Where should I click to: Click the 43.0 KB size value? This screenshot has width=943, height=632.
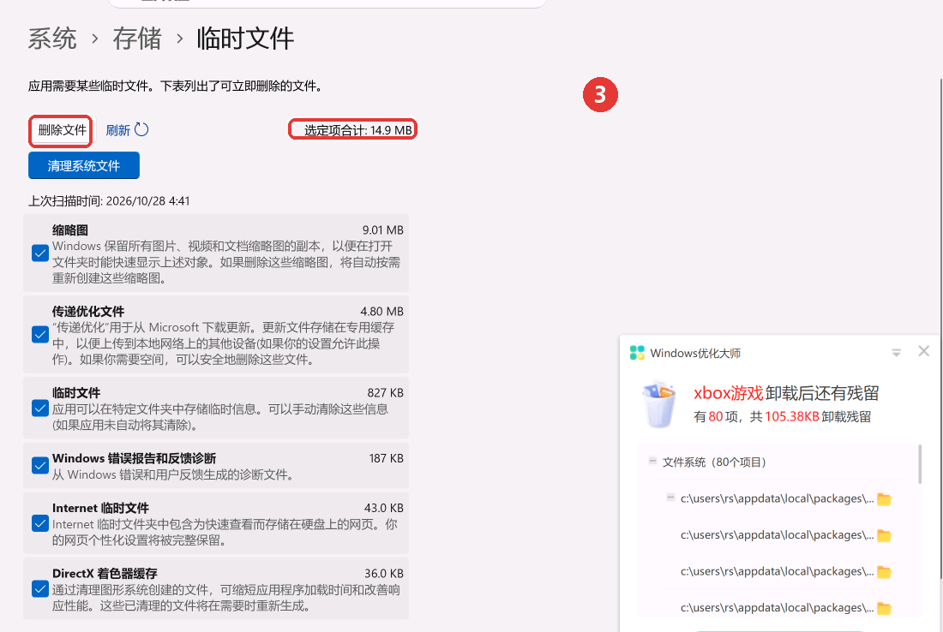point(384,508)
